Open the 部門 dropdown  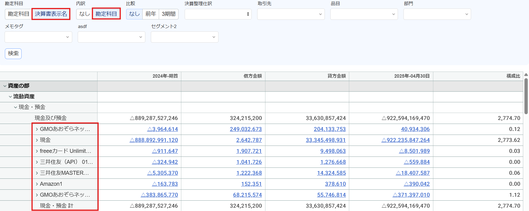pyautogui.click(x=437, y=14)
